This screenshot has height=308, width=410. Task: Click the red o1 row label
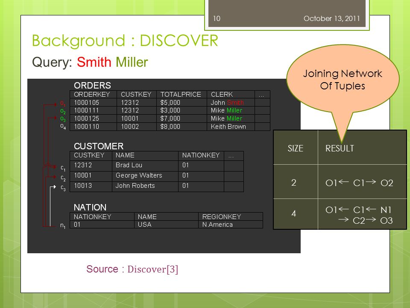click(63, 104)
